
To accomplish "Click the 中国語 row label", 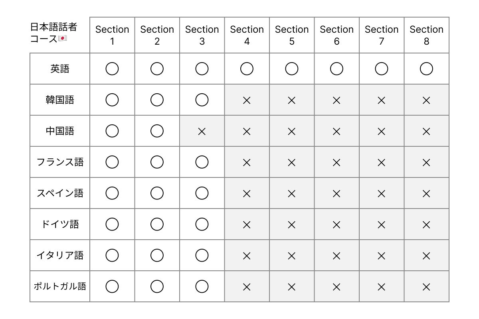I will pos(60,131).
